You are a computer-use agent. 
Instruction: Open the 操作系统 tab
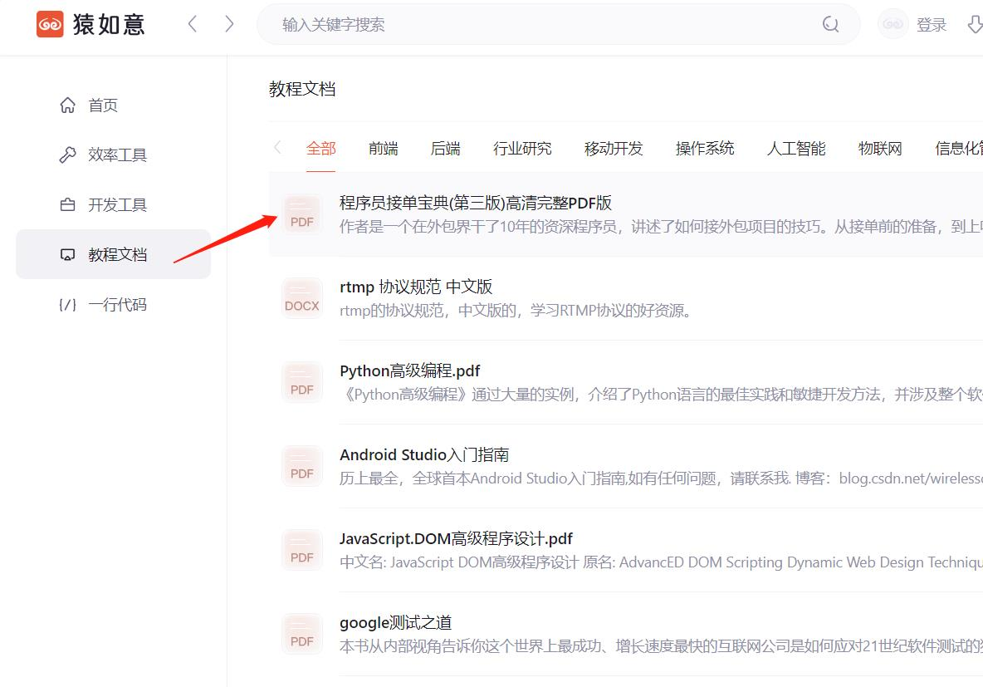point(705,149)
